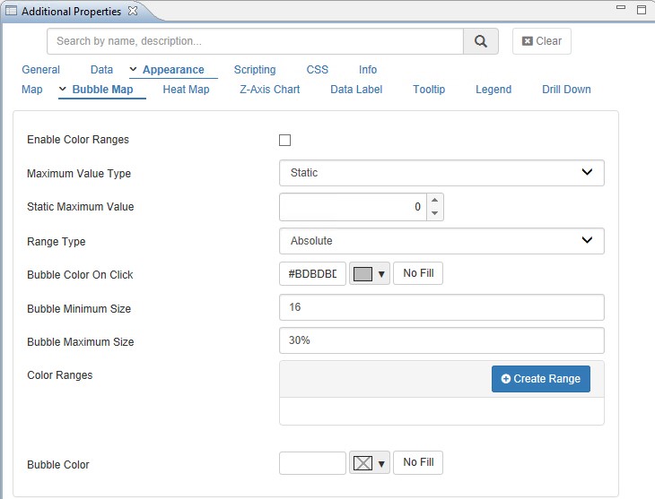The image size is (655, 499).
Task: Open Bubble Color On Click color picker
Action: click(x=369, y=274)
